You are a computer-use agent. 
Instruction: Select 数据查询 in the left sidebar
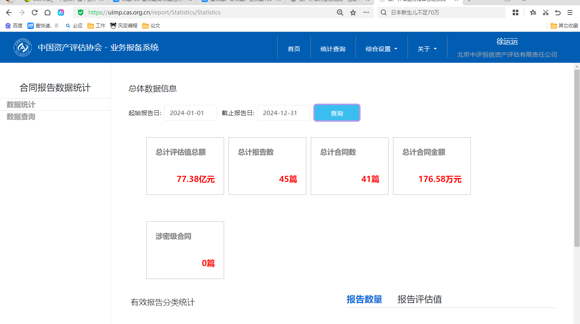tap(21, 117)
